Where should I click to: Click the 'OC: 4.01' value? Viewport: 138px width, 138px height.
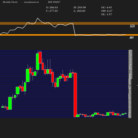pyautogui.click(x=107, y=7)
